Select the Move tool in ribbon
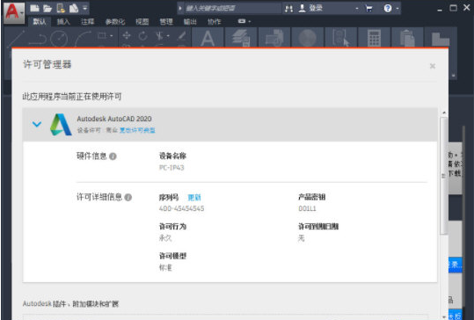This screenshot has height=320, width=474. pos(127,36)
